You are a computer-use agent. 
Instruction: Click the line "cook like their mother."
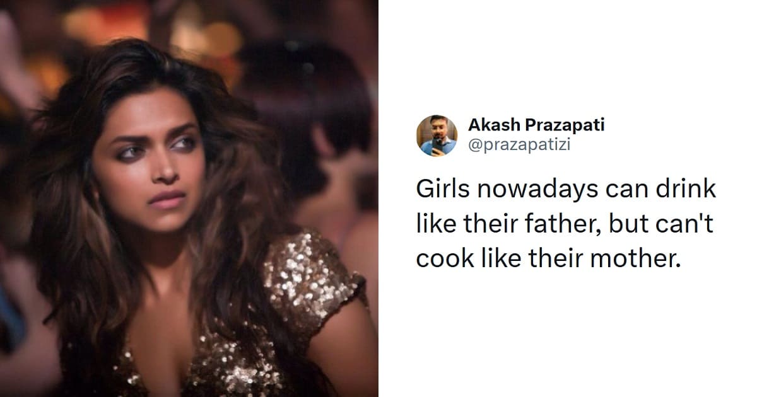pyautogui.click(x=549, y=259)
